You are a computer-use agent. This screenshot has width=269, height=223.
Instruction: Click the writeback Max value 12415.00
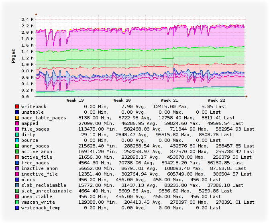164,106
